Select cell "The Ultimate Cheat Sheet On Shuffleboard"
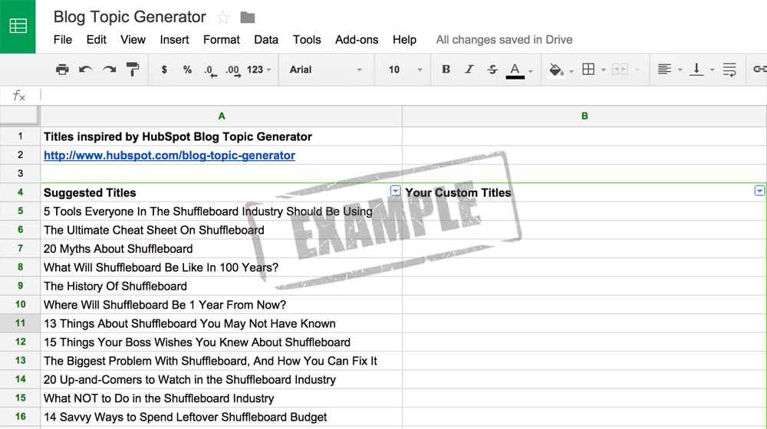 [x=222, y=230]
